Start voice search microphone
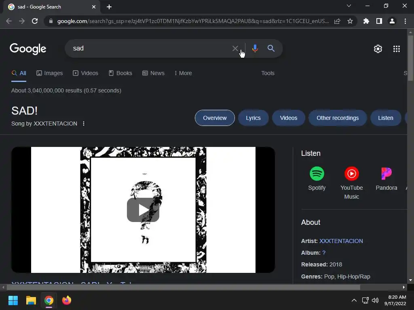 [x=255, y=48]
